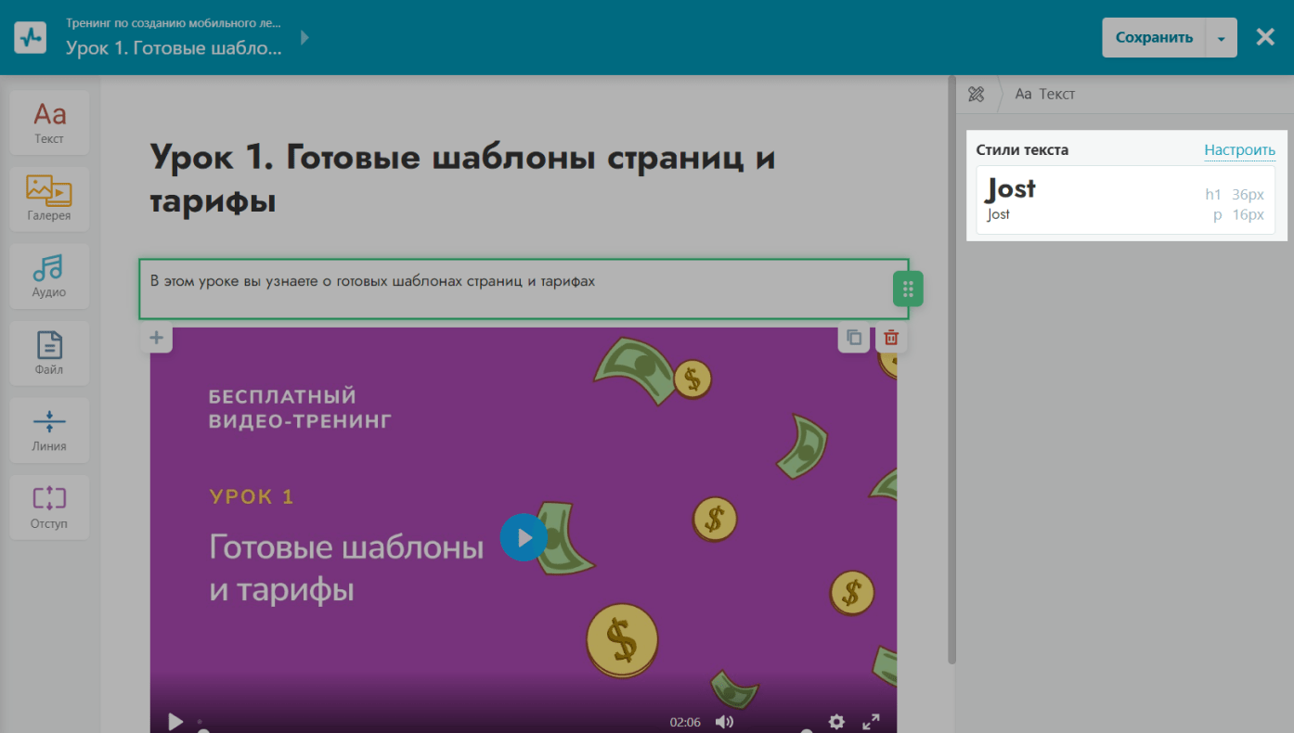This screenshot has height=733, width=1294.
Task: Mute the video using the speaker icon
Action: pyautogui.click(x=724, y=722)
